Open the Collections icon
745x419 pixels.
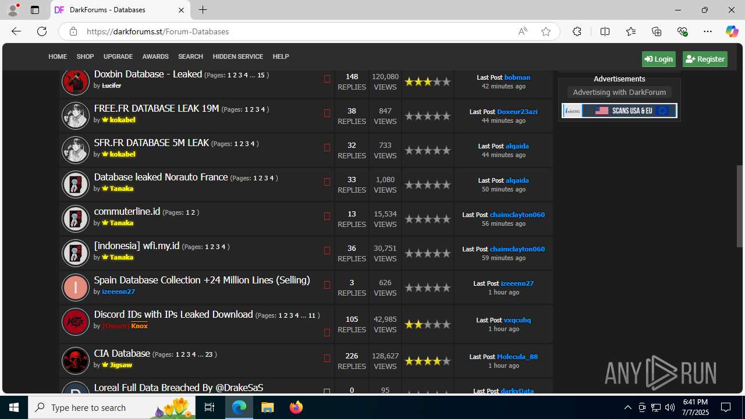tap(657, 31)
